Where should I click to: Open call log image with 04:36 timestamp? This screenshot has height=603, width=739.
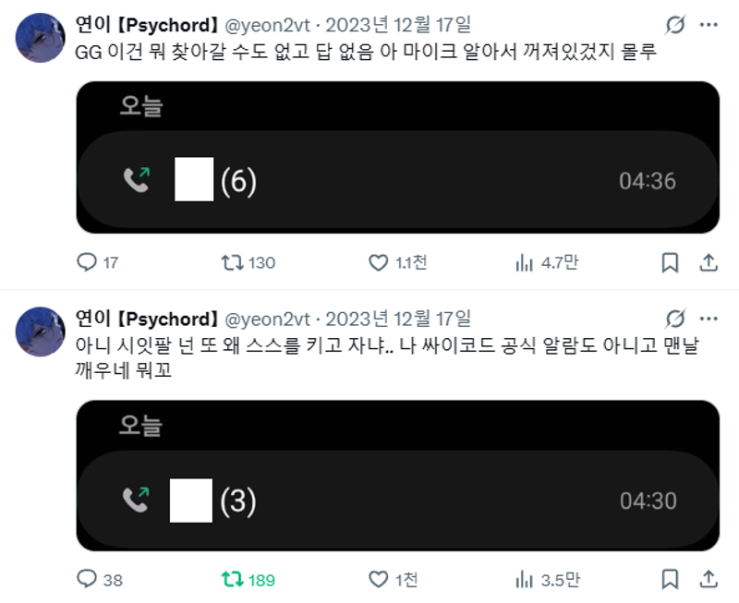point(398,157)
